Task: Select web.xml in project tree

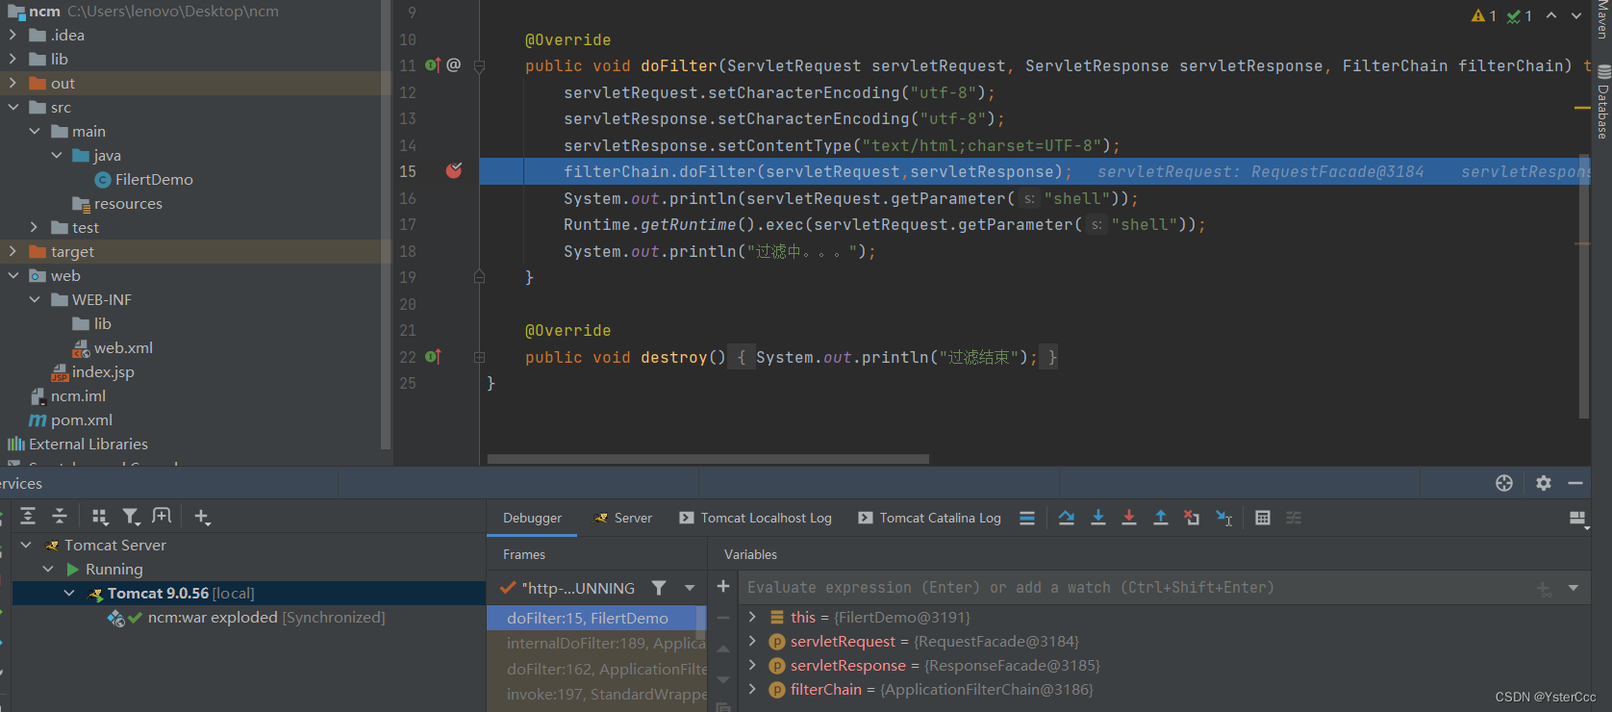Action: tap(113, 347)
